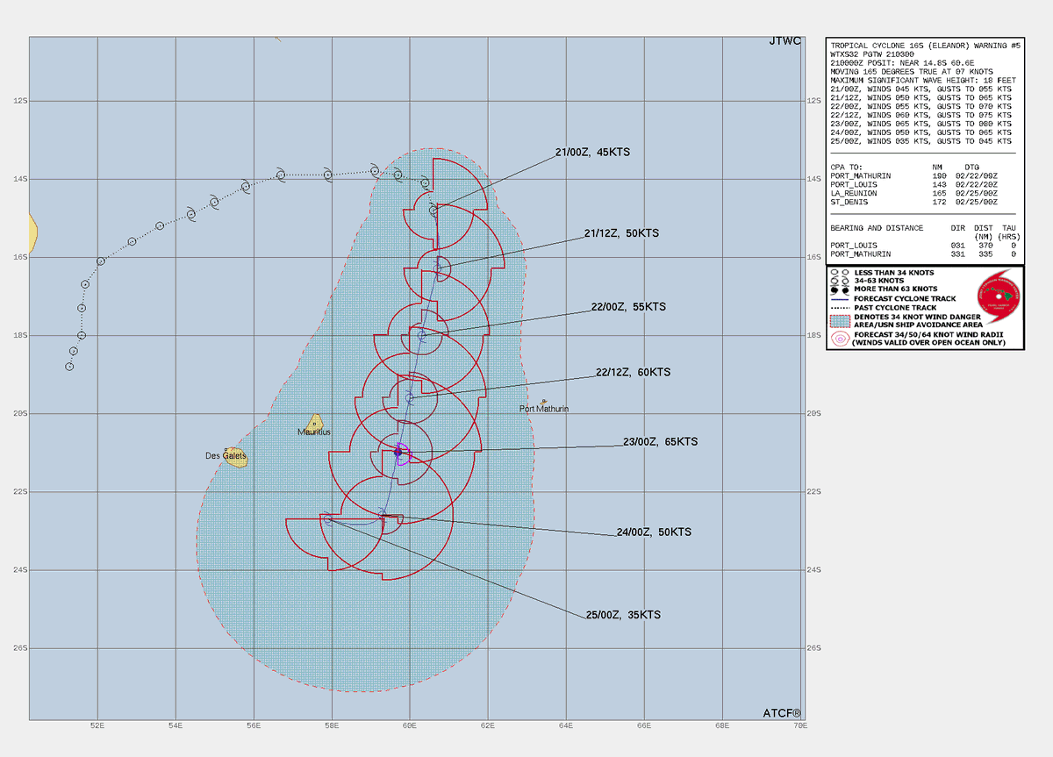Click the '20S' latitude label on the left axis
The image size is (1053, 757).
click(x=18, y=413)
